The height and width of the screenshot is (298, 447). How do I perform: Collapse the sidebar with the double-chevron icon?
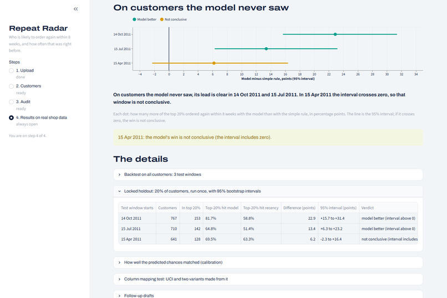pyautogui.click(x=75, y=9)
